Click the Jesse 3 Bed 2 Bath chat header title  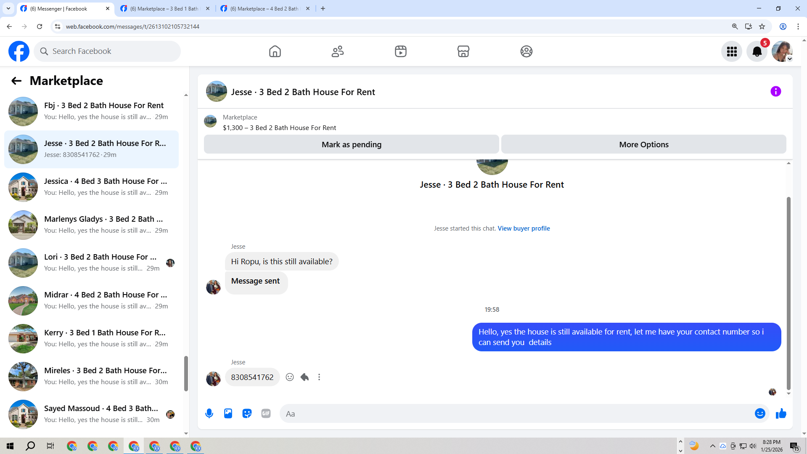303,92
